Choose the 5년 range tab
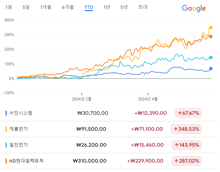This screenshot has height=172, width=220. point(124,7)
